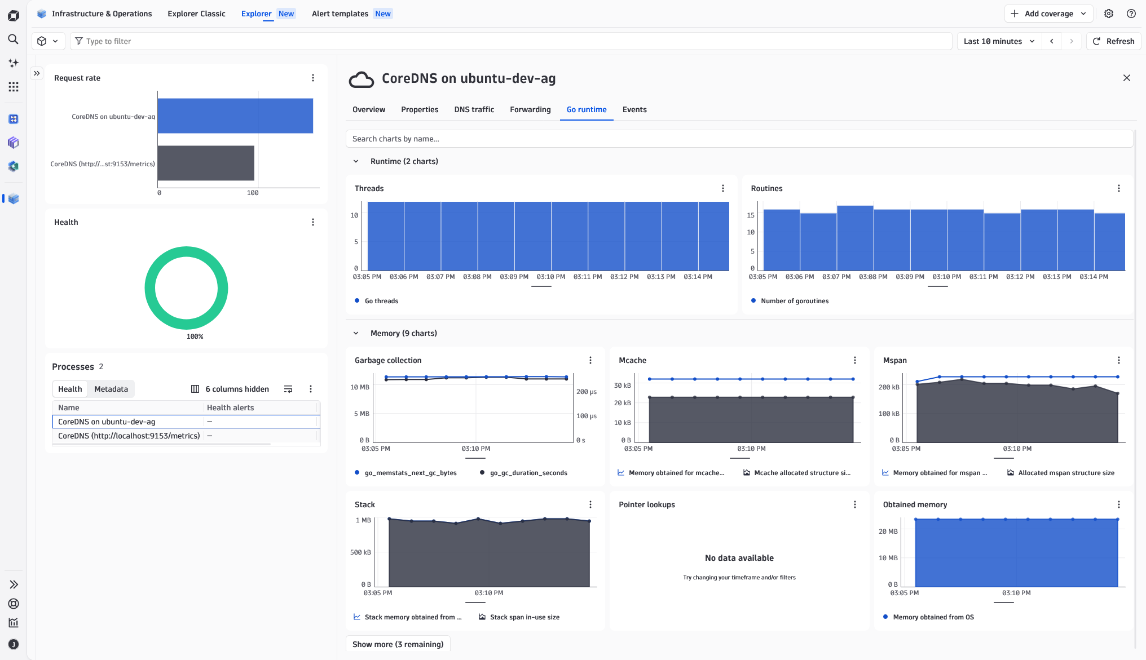Screen dimensions: 1146x660
Task: Open Garbage collection chart options menu
Action: 590,360
